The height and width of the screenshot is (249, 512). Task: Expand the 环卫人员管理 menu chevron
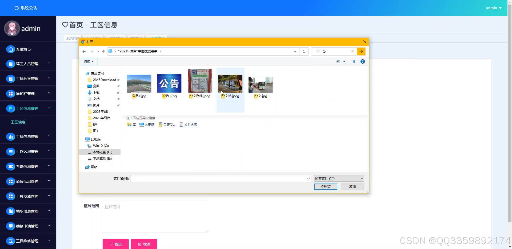point(49,63)
